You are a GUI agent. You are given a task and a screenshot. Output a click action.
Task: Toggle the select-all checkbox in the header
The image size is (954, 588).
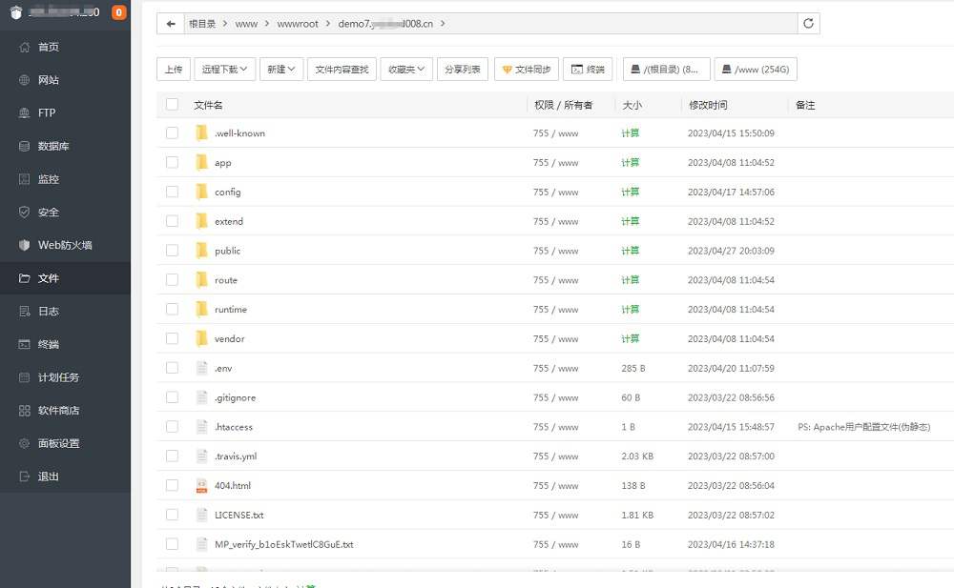pos(172,104)
